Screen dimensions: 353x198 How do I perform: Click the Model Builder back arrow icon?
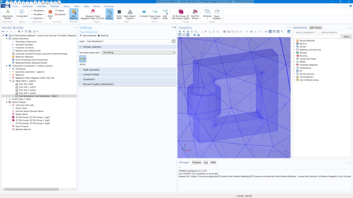(x=3, y=32)
